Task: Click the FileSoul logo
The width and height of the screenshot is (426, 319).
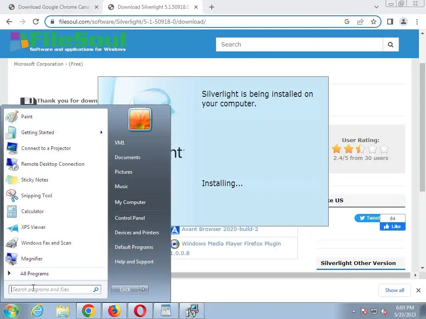Action: [68, 42]
